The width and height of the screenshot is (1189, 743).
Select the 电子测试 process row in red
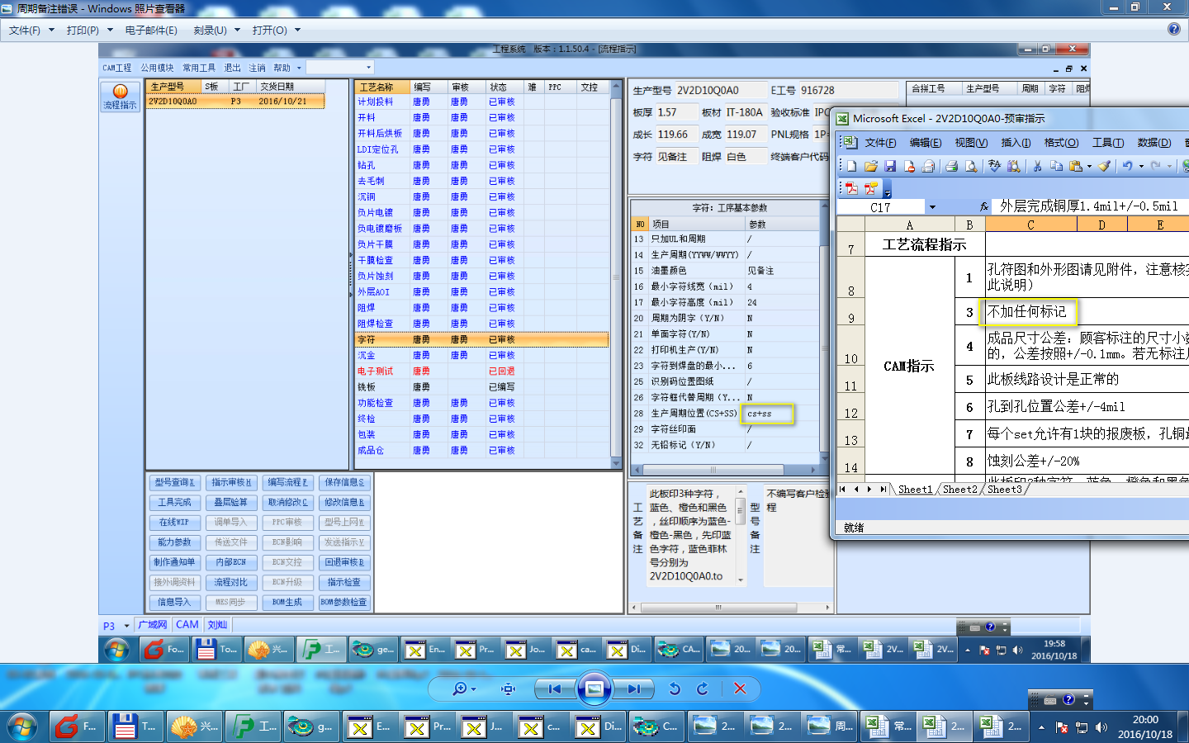point(481,371)
